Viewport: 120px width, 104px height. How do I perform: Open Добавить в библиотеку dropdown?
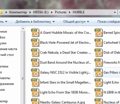pos(35,22)
